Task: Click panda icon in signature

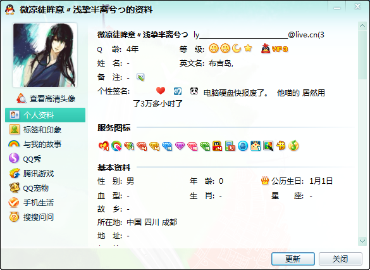Action: point(194,91)
